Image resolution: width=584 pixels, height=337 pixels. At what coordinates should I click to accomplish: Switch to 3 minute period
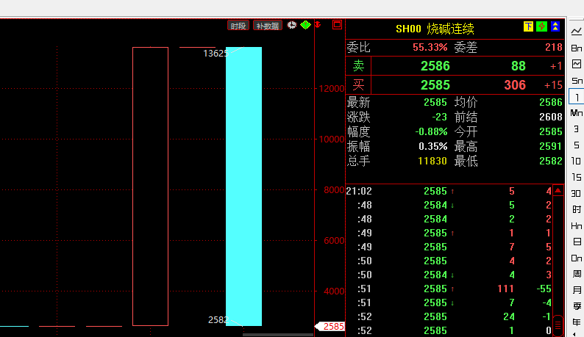577,128
